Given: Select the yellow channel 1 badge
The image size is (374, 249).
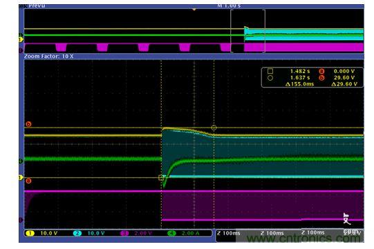Looking at the screenshot, I should (30, 233).
